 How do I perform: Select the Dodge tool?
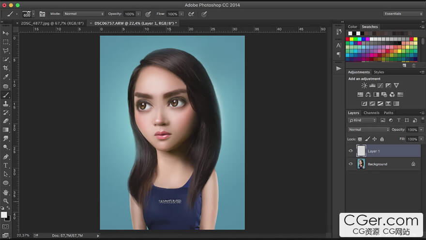coord(5,147)
